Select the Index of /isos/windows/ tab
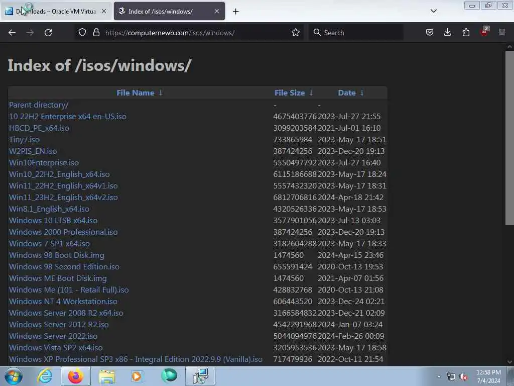 169,11
